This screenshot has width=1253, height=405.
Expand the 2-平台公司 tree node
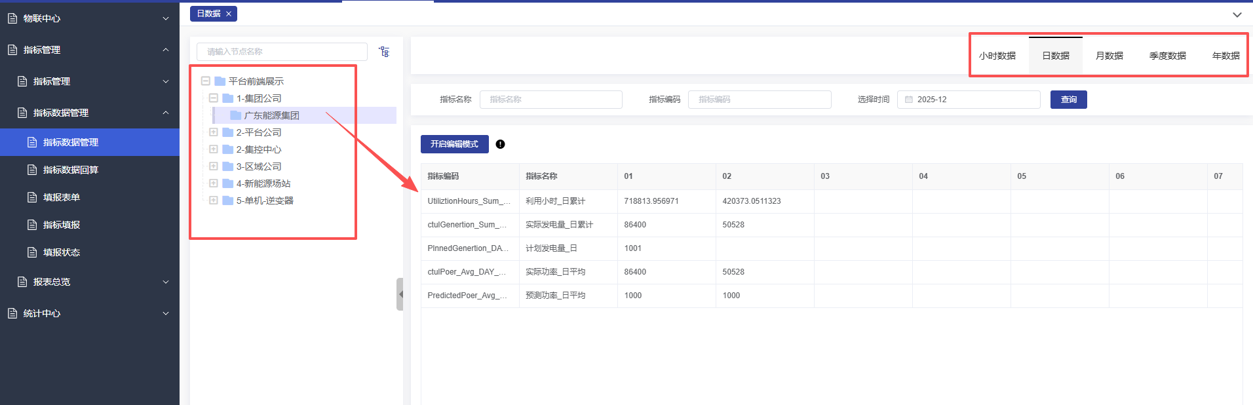click(x=213, y=132)
